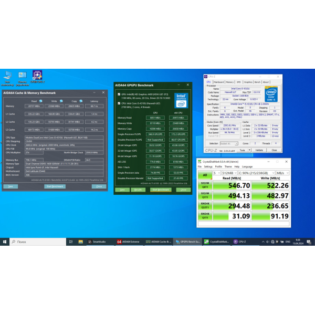Click Save in AIDA64 Cache & Memory Benchmark
The width and height of the screenshot is (315, 315).
10,186
